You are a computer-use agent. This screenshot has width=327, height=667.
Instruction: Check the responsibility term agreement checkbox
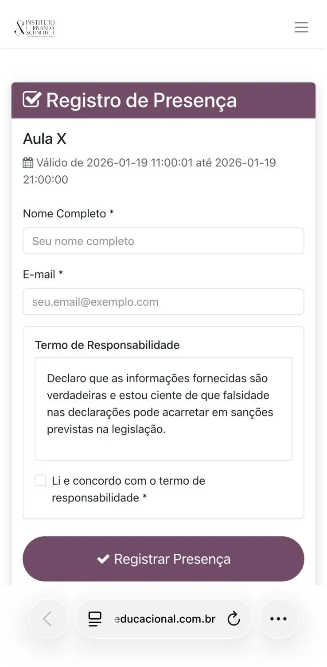[40, 481]
